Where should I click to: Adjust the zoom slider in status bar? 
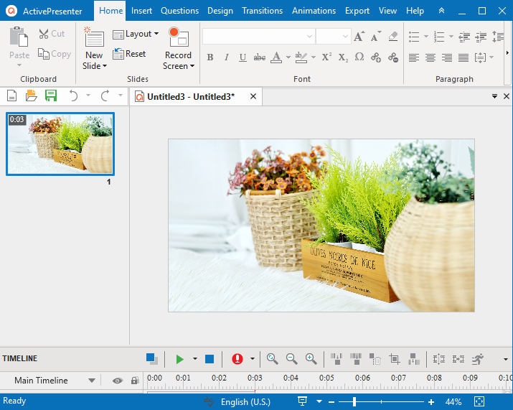click(354, 402)
